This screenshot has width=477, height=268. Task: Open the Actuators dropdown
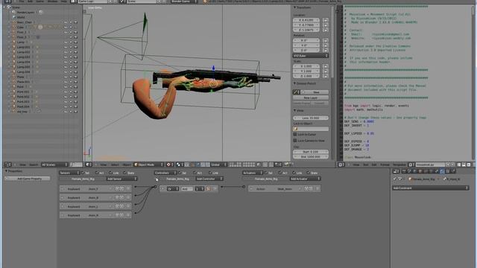[x=253, y=173]
